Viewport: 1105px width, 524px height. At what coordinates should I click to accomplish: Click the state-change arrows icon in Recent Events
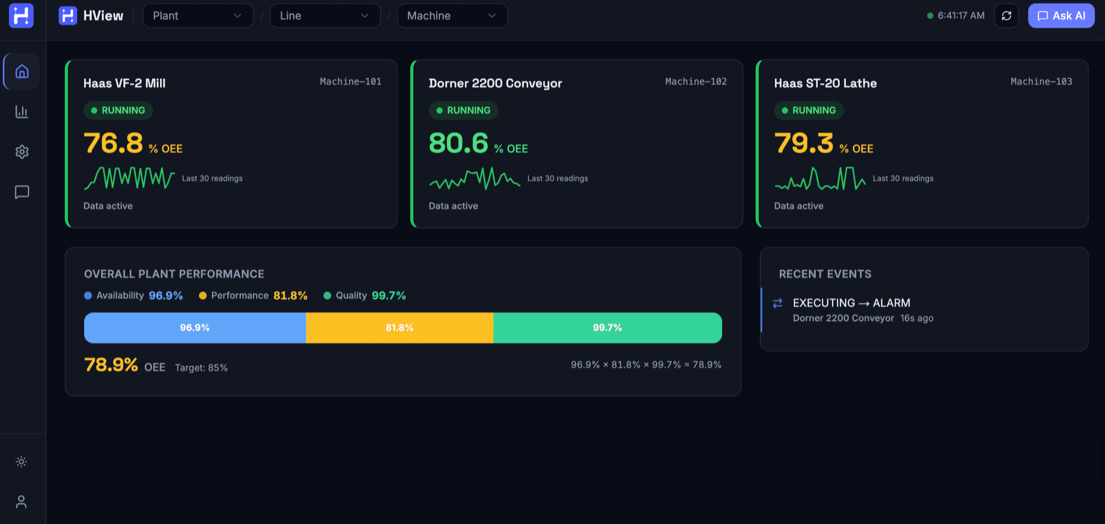777,303
